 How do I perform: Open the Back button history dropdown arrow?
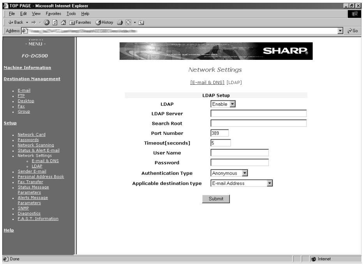[27, 23]
